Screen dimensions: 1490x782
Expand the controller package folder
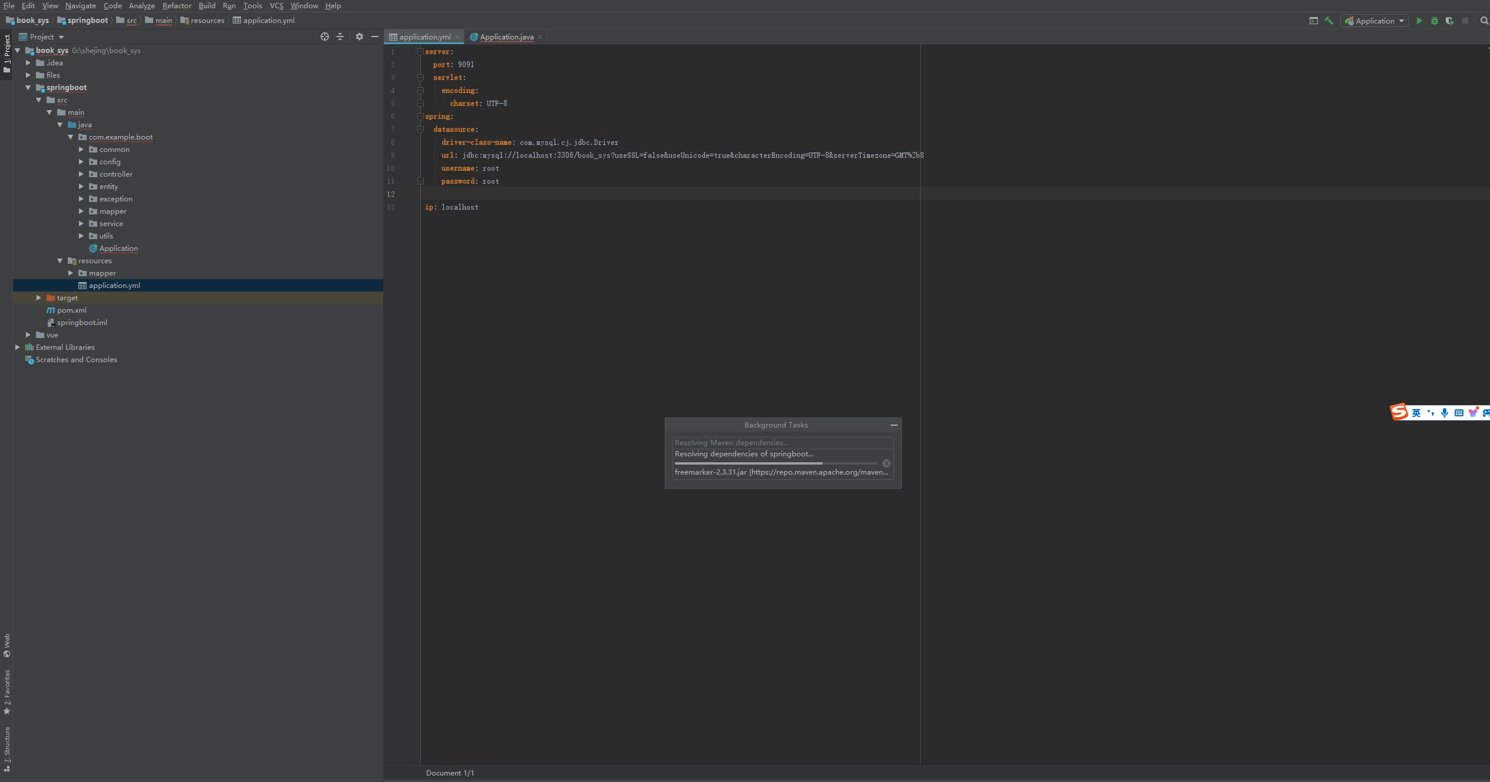81,174
